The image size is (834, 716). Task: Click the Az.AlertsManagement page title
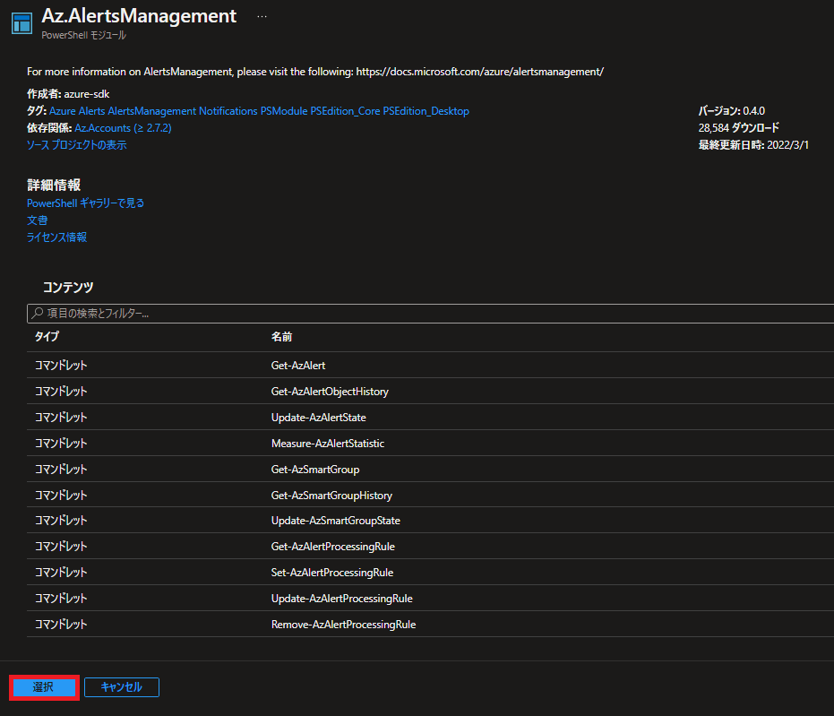[139, 16]
